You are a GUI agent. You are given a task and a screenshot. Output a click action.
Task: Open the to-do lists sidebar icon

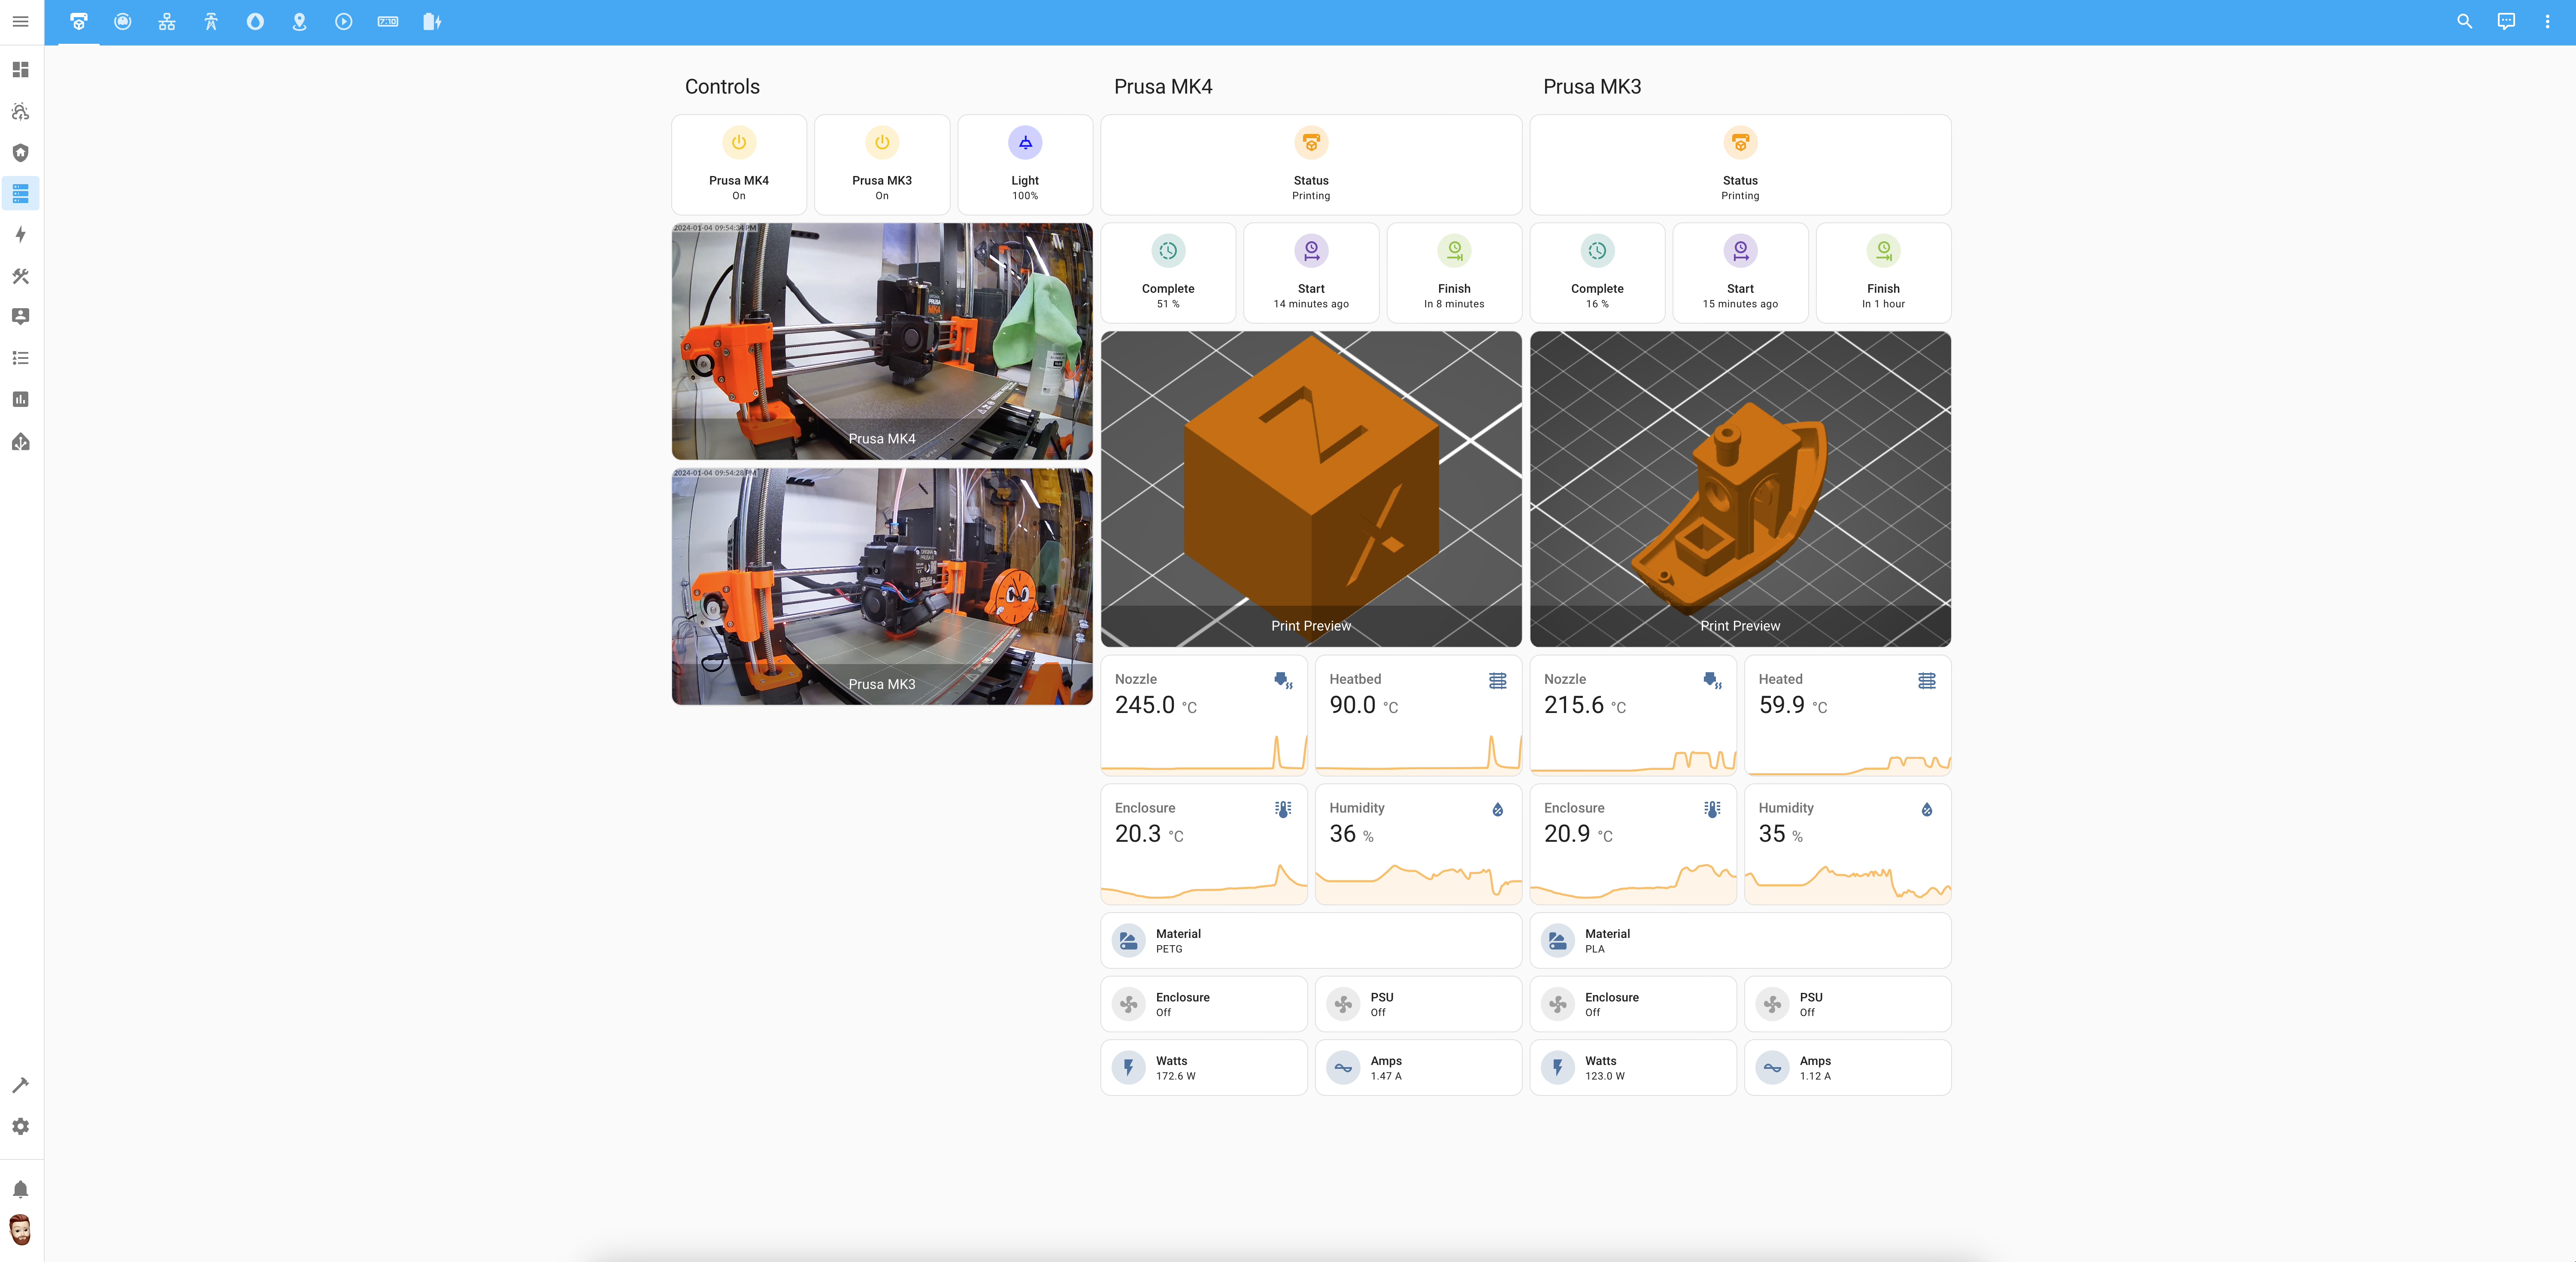point(20,358)
